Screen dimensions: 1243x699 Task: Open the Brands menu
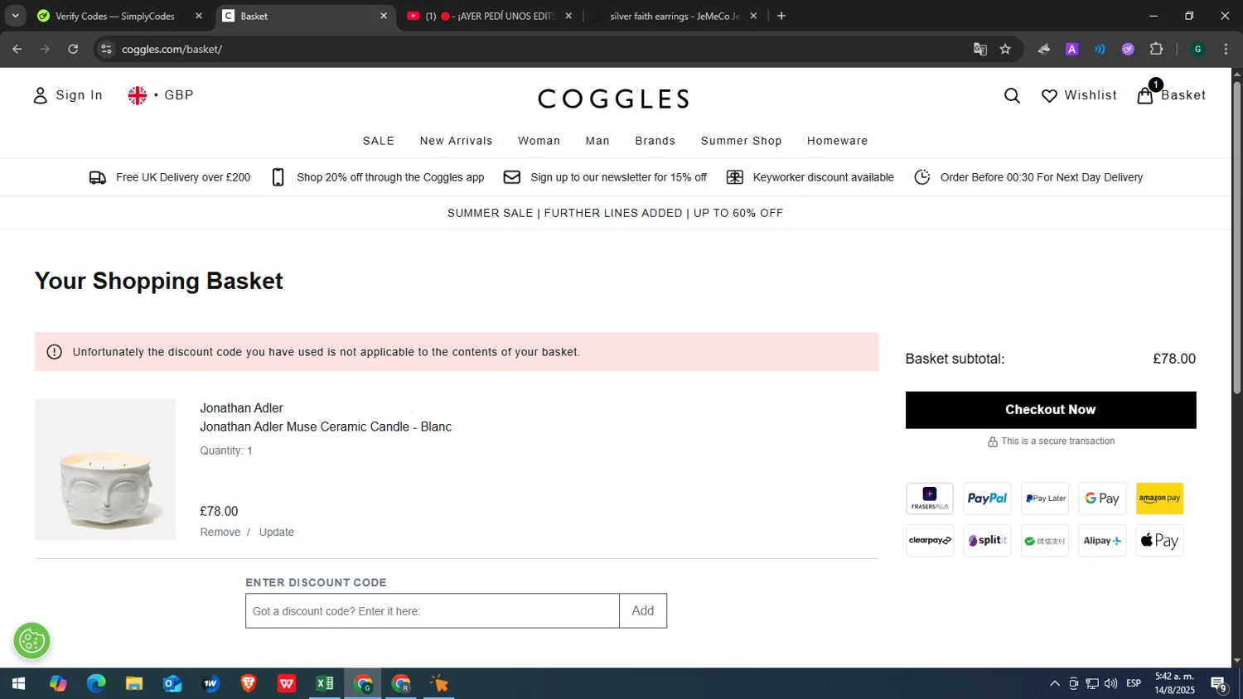pyautogui.click(x=655, y=141)
